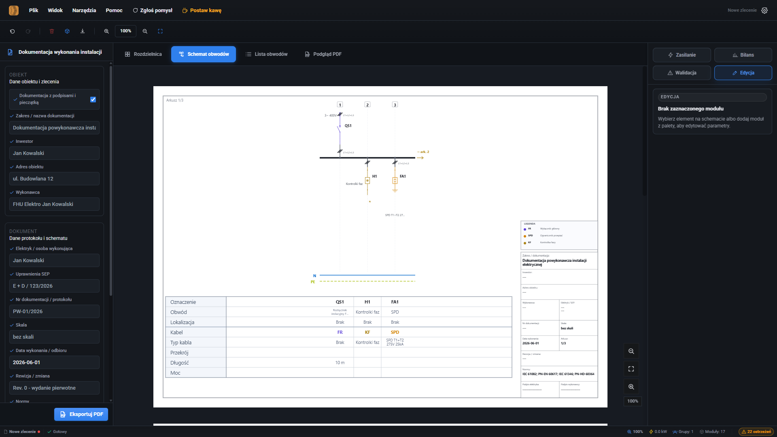Click the left panel scrollbar

click(x=110, y=181)
